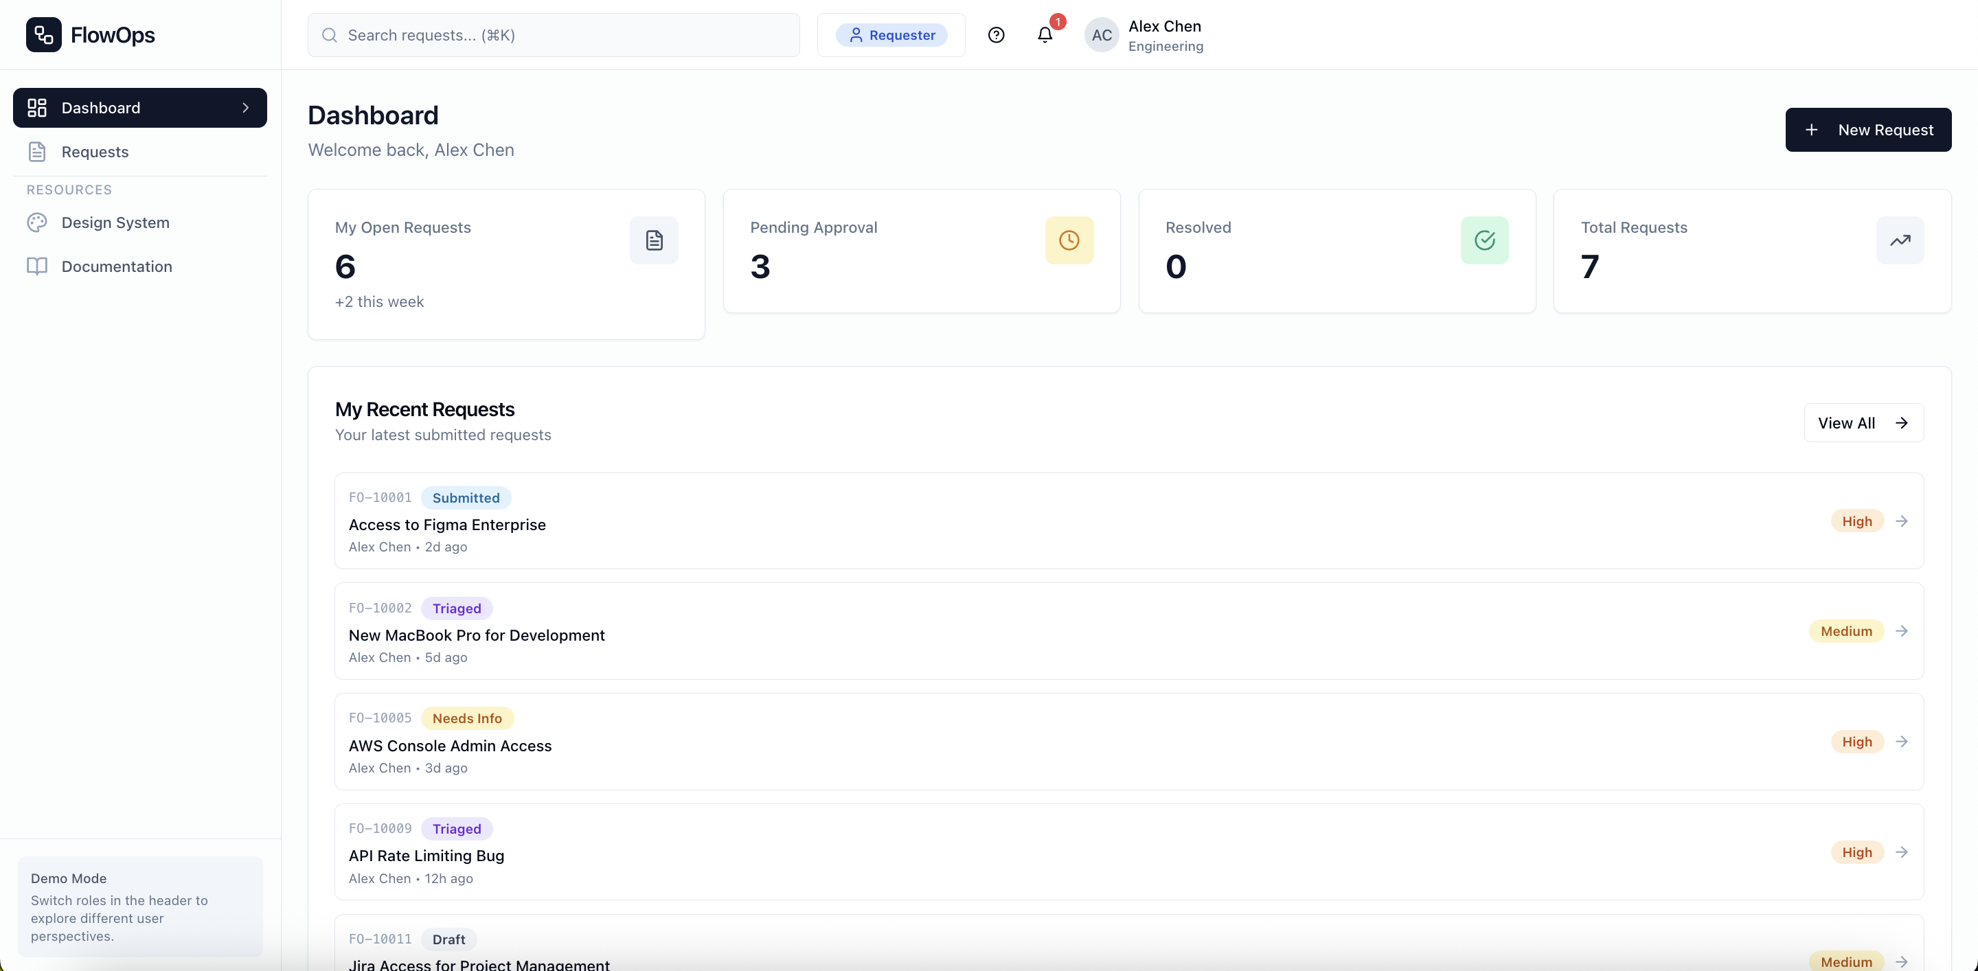Open View All recent requests

tap(1863, 423)
